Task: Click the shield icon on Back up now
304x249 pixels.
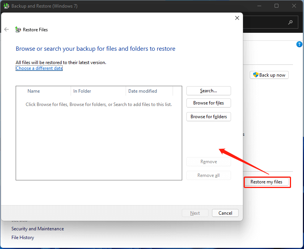Action: pos(256,75)
